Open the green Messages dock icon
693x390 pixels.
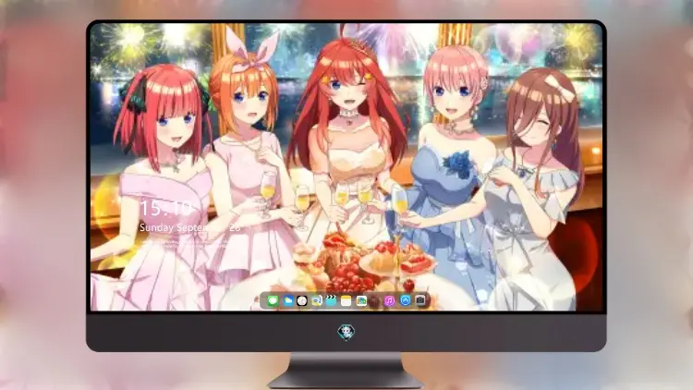pos(273,300)
